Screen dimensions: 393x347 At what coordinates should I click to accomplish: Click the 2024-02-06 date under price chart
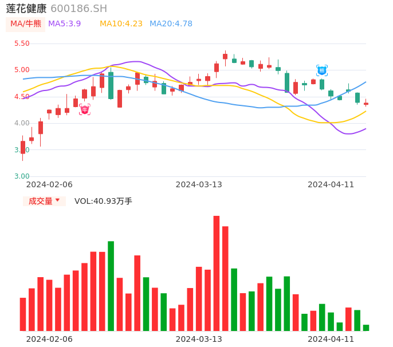pyautogui.click(x=49, y=184)
